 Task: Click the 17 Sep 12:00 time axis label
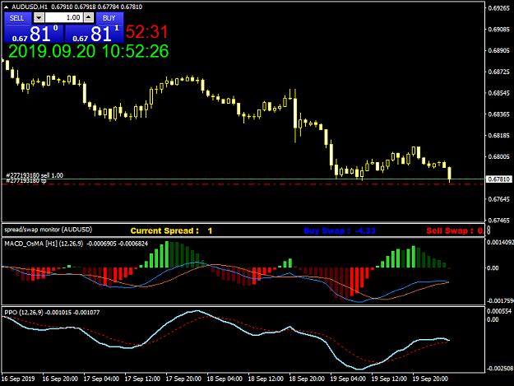pos(142,379)
